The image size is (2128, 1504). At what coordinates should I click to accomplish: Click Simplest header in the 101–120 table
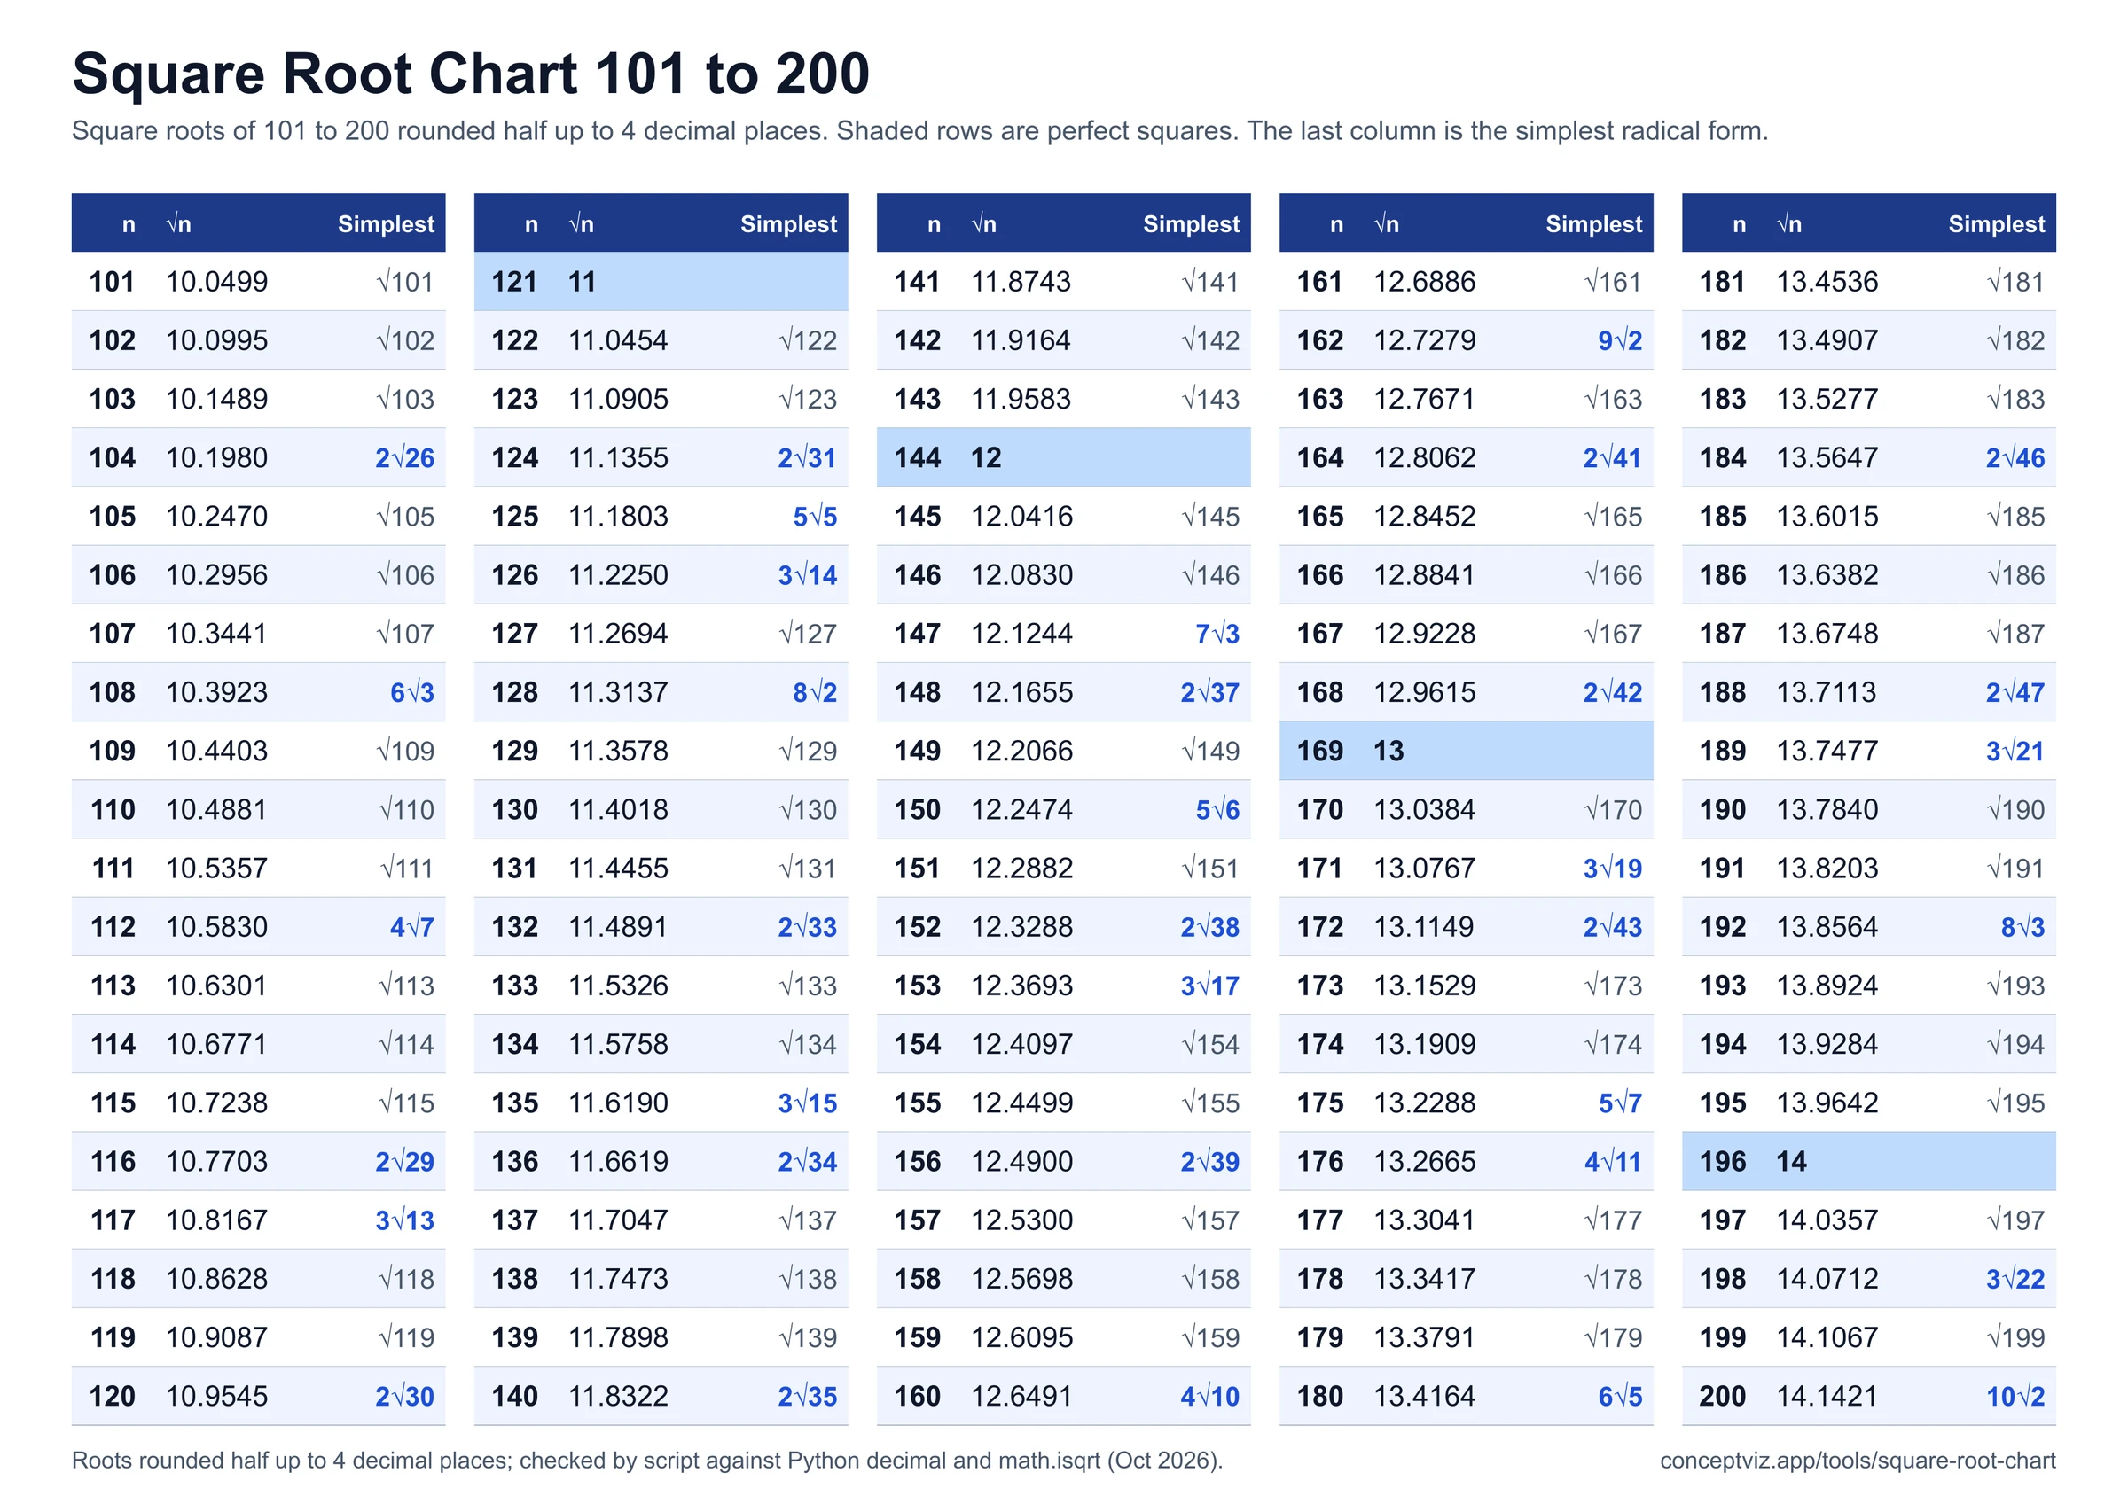pyautogui.click(x=386, y=224)
